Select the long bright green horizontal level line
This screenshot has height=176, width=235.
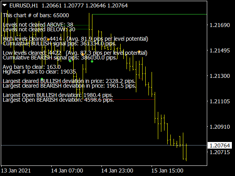(150, 14)
